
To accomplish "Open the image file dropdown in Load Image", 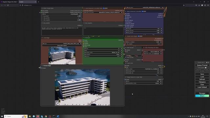I will tap(62, 44).
